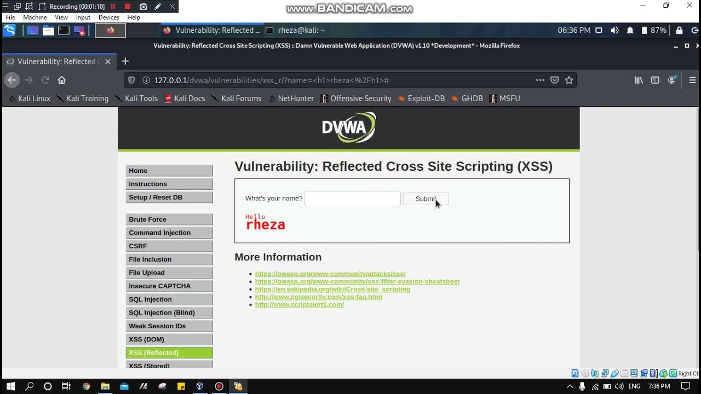This screenshot has width=701, height=394.
Task: Open the VirtualBox Machine menu
Action: pos(35,18)
